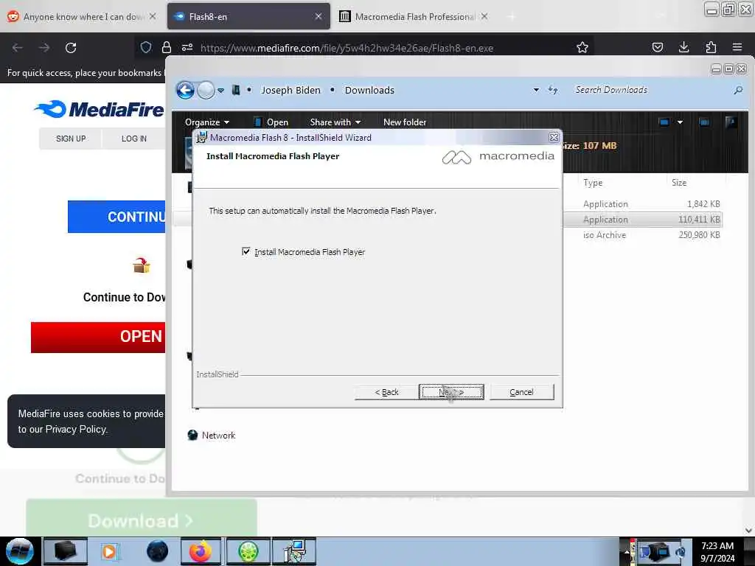
Task: Expand the Explorer address bar history dropdown
Action: click(x=536, y=90)
